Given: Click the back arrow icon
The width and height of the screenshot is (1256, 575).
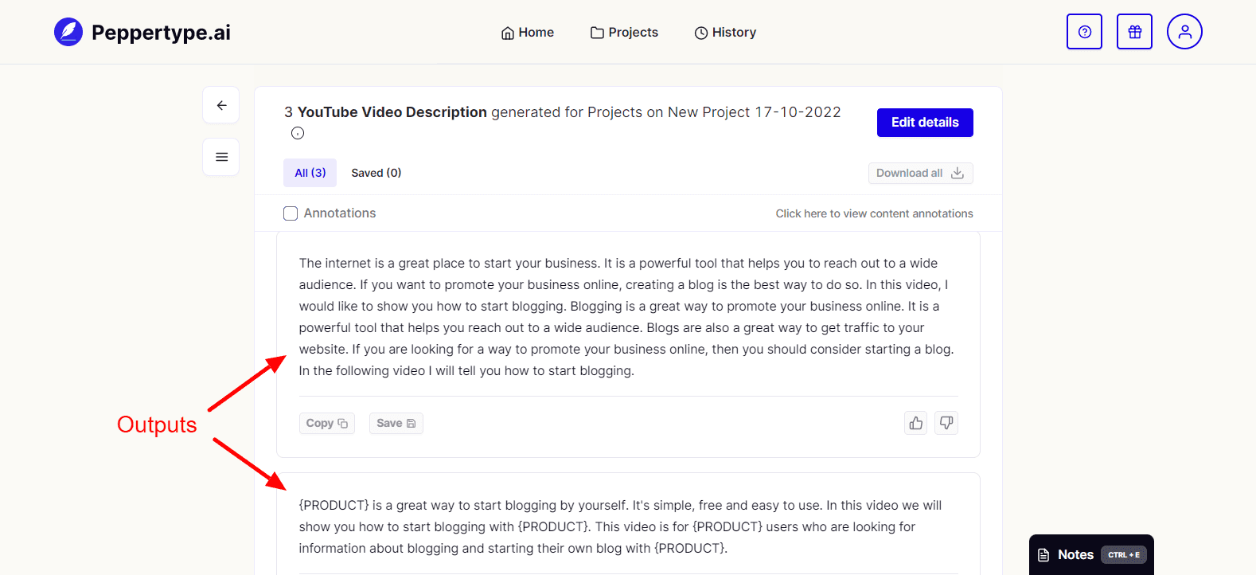Looking at the screenshot, I should (x=221, y=105).
